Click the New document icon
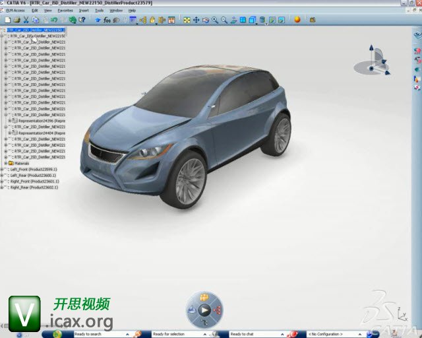The width and height of the screenshot is (422, 338). pyautogui.click(x=7, y=20)
